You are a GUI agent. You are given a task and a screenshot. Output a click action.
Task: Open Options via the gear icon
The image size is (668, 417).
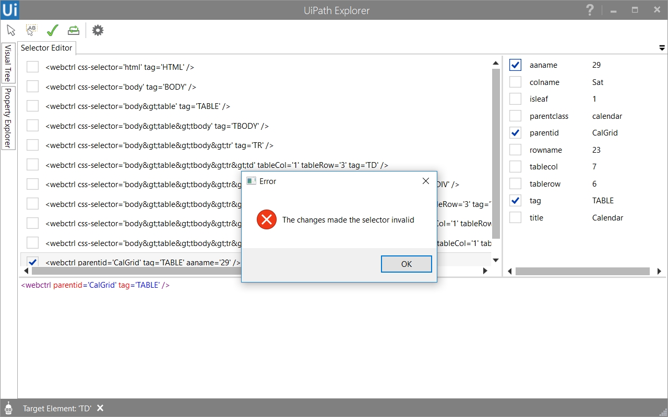(x=98, y=30)
